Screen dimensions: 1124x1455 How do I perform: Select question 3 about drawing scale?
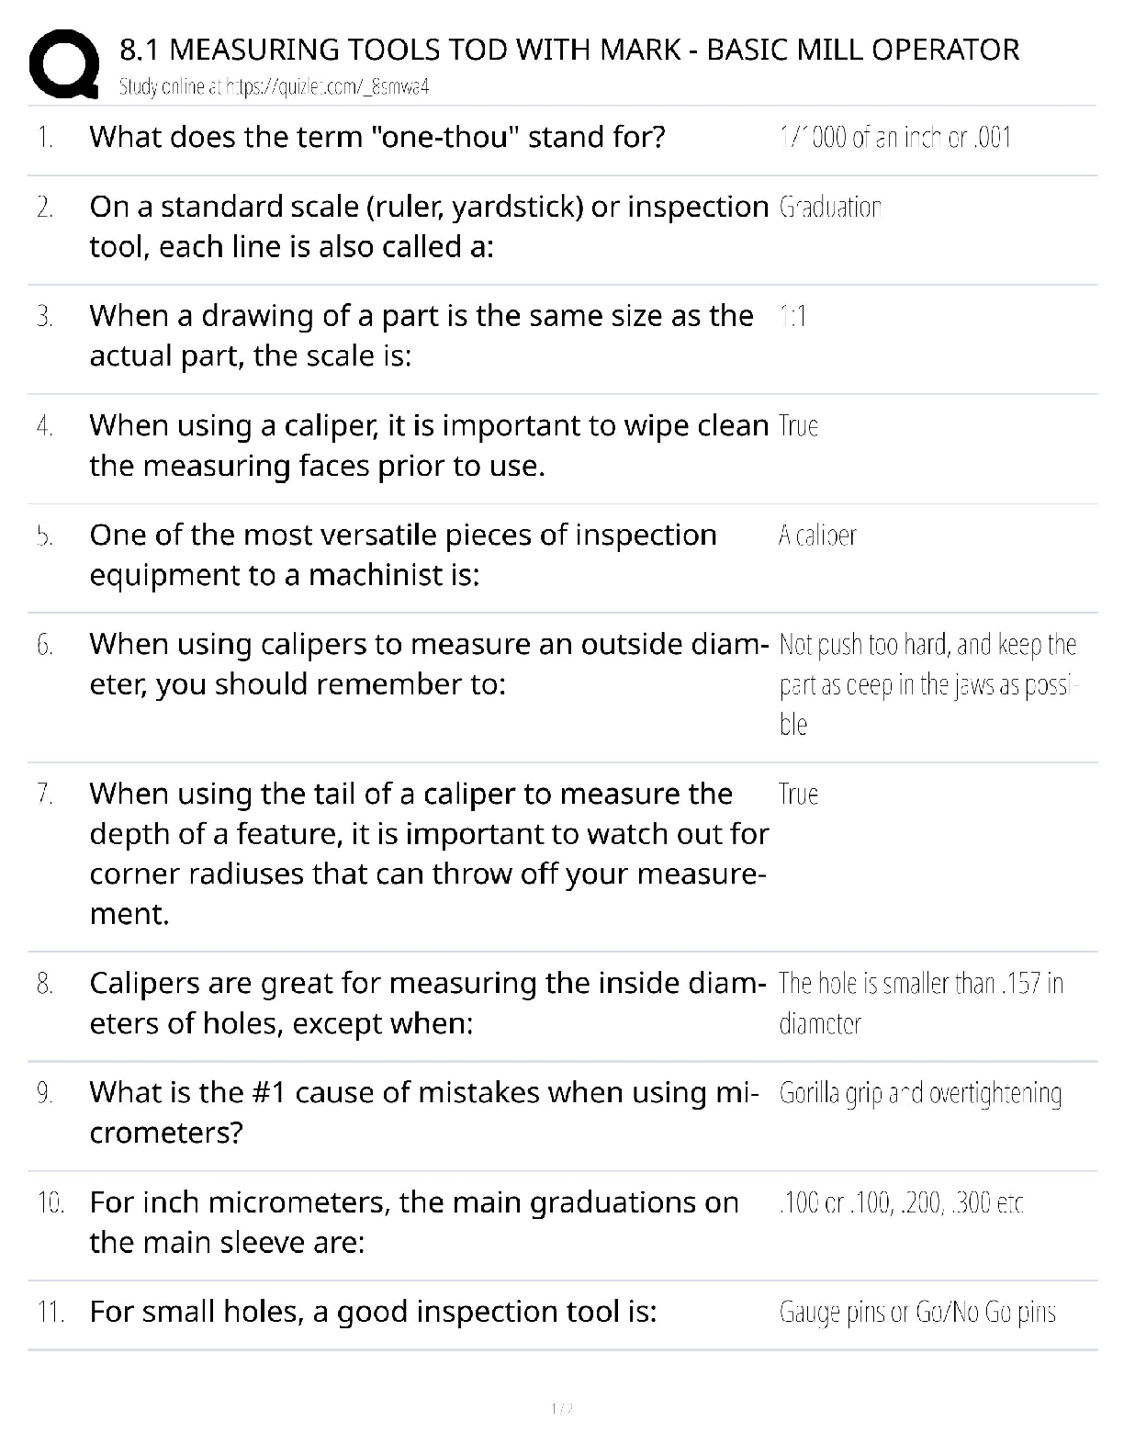[x=421, y=335]
